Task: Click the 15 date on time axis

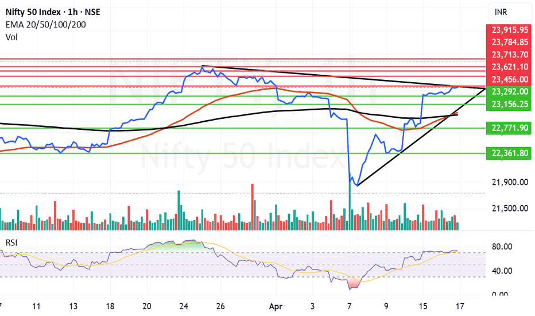Action: 422,306
